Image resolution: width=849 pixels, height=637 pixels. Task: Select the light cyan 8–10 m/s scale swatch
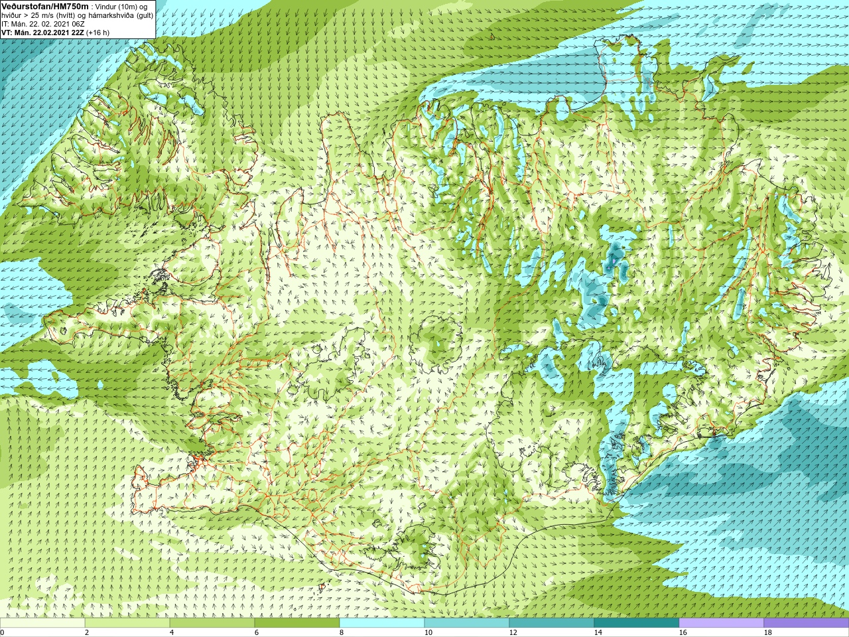pyautogui.click(x=382, y=623)
